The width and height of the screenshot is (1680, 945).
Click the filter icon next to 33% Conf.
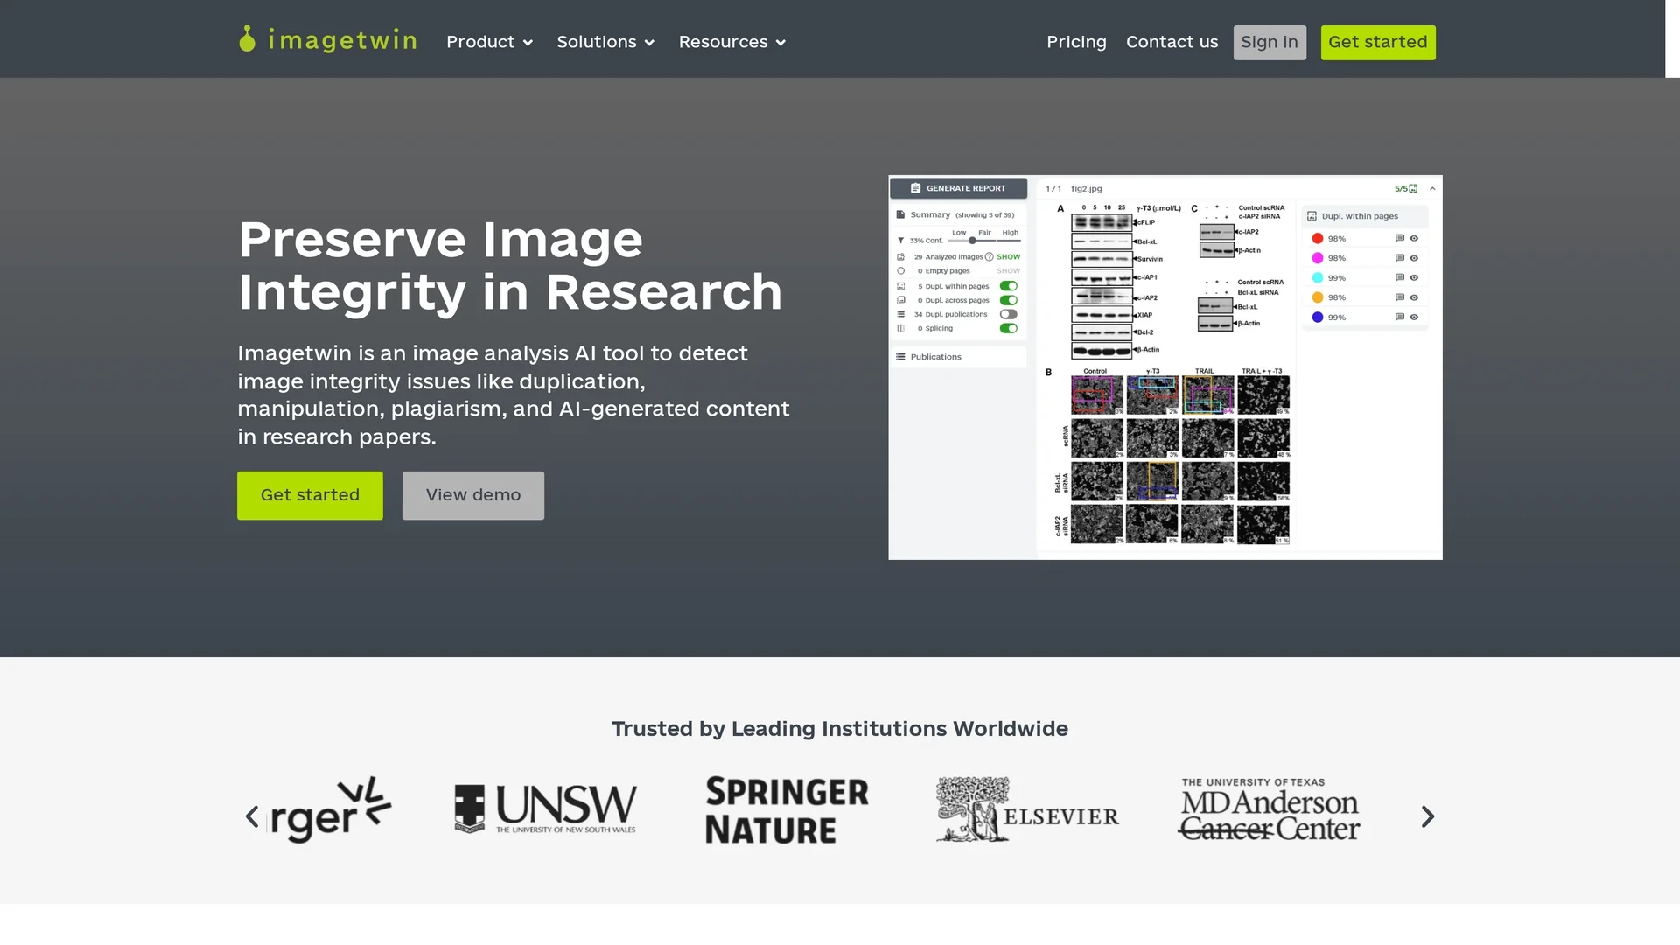(x=900, y=241)
